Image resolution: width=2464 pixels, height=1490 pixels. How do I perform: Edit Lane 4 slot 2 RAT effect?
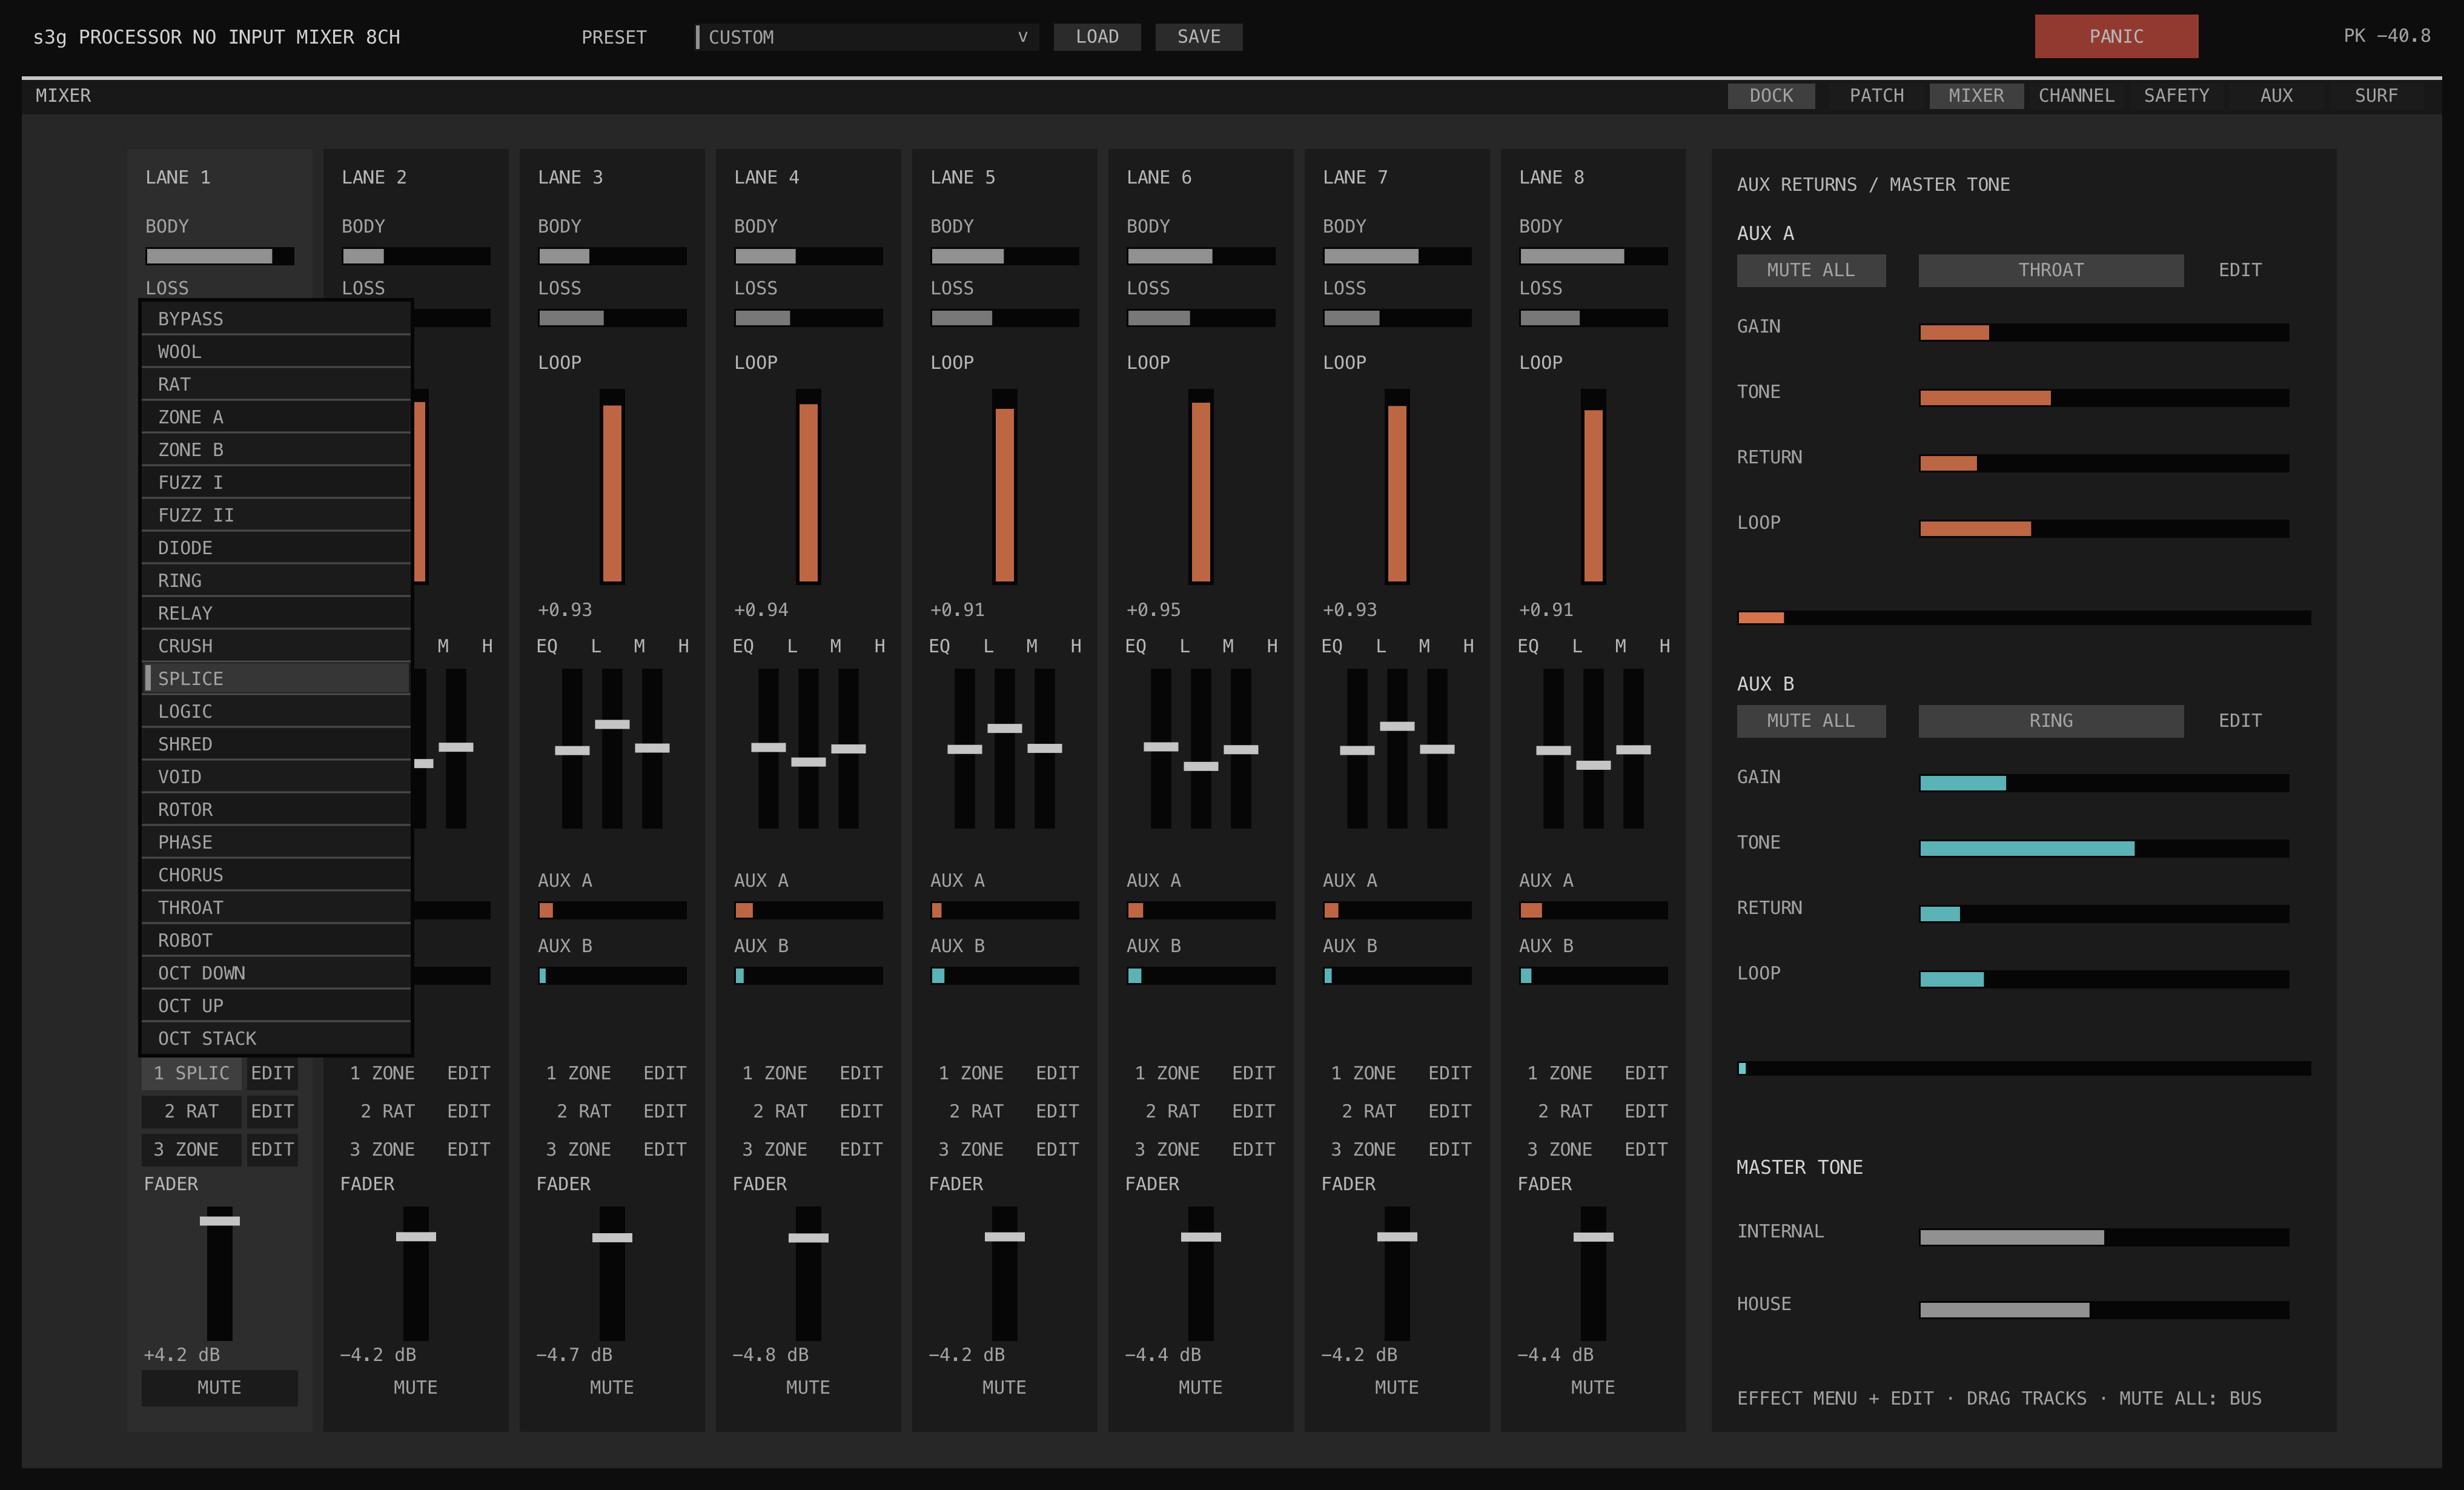pos(861,1111)
